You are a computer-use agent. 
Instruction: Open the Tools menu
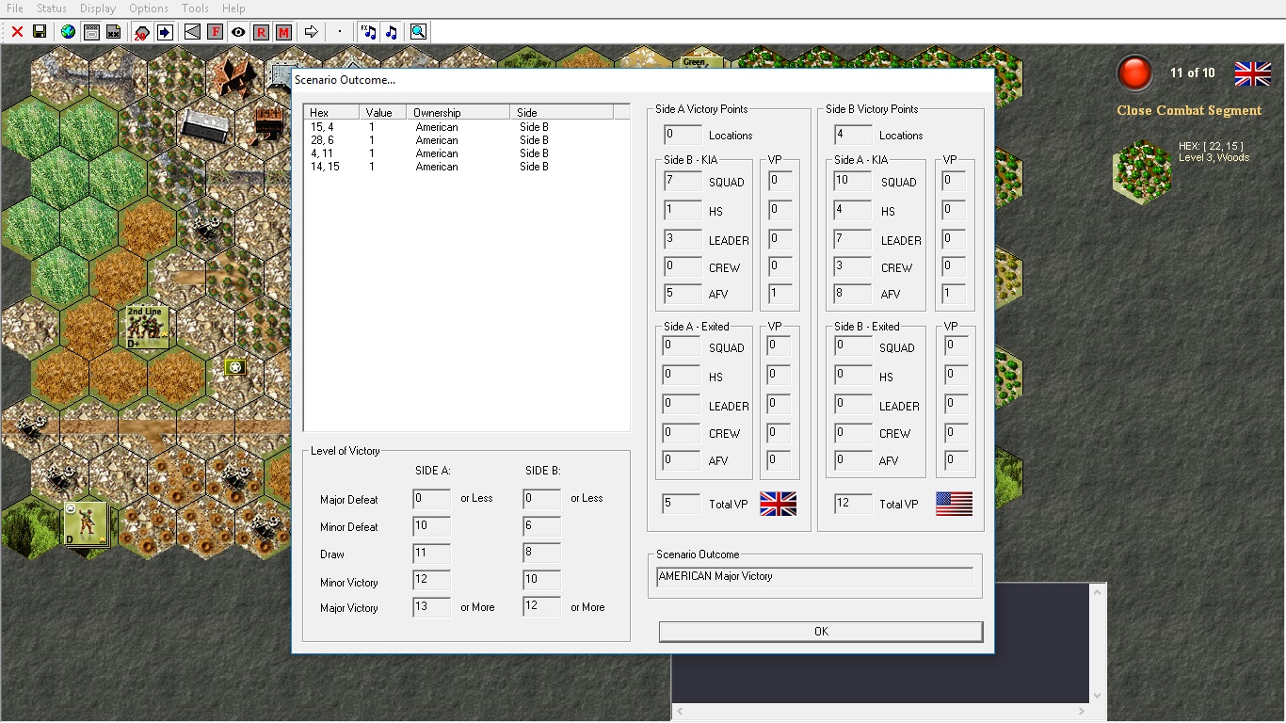[195, 8]
